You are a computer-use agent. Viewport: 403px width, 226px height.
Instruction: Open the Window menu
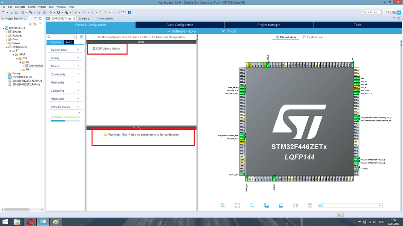click(x=61, y=7)
